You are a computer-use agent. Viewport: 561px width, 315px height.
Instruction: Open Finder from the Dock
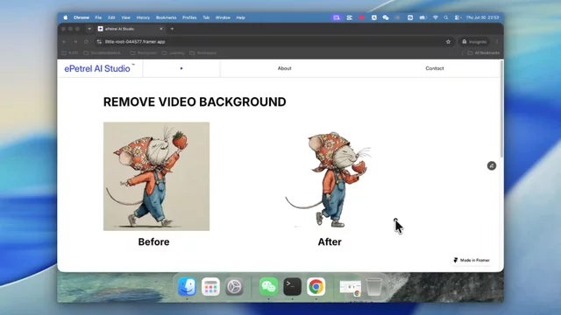(x=187, y=286)
